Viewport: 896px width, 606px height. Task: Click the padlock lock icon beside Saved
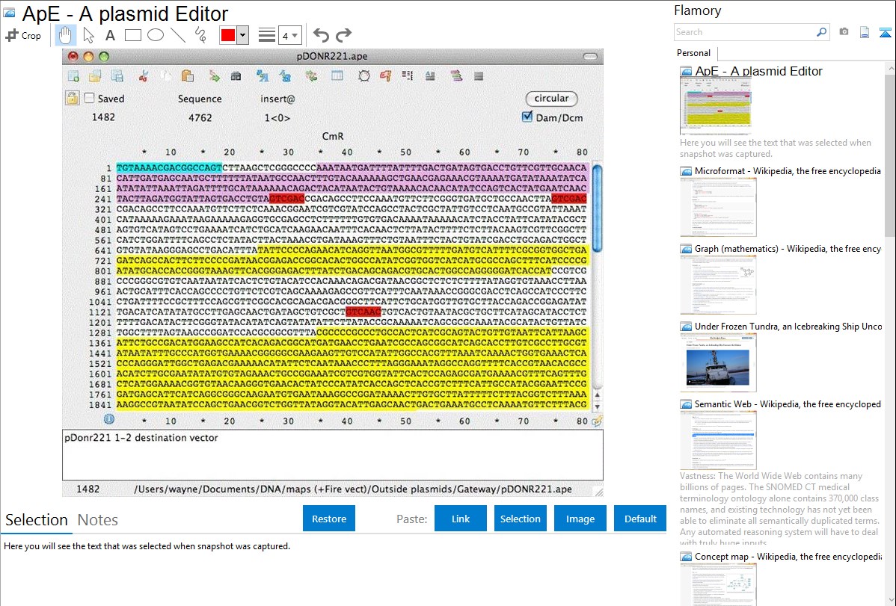point(72,98)
